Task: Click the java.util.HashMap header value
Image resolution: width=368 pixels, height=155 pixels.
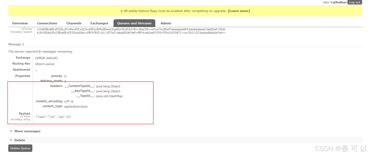Action: (x=109, y=96)
